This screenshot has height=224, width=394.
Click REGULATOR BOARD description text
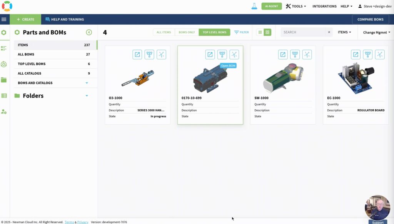tap(371, 110)
